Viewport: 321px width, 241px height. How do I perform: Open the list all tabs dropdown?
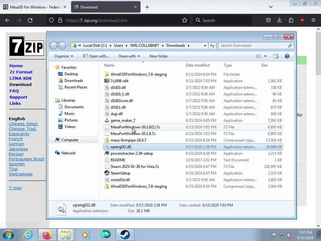pos(271,7)
